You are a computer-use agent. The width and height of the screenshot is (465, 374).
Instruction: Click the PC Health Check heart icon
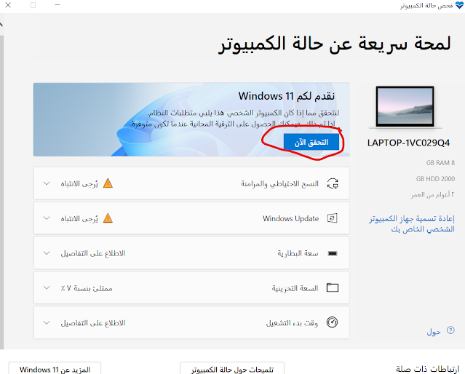pyautogui.click(x=459, y=5)
